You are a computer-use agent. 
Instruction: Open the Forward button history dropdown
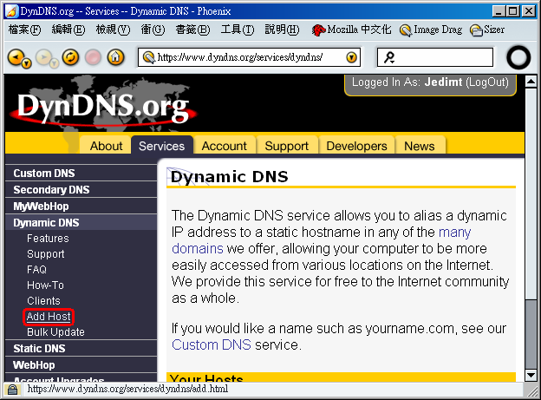(54, 63)
